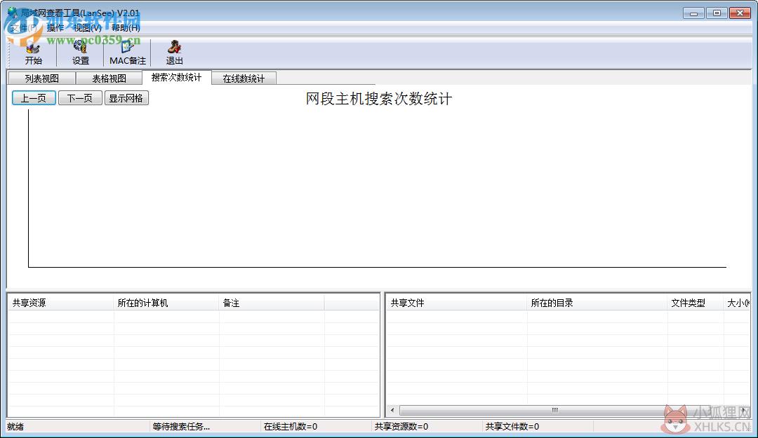This screenshot has height=438, width=758.
Task: Click the 共享文件 column header
Action: [456, 303]
